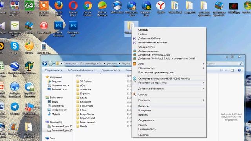Open the Yandex browser desktop icon
The width and height of the screenshot is (251, 141).
161,7
